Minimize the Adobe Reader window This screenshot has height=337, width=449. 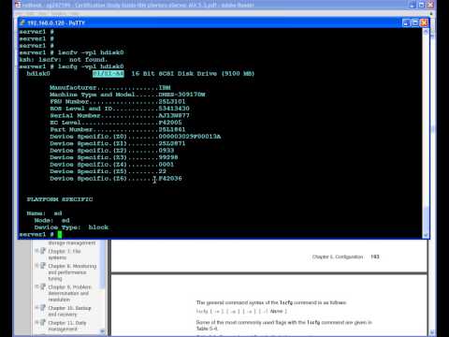pyautogui.click(x=413, y=5)
